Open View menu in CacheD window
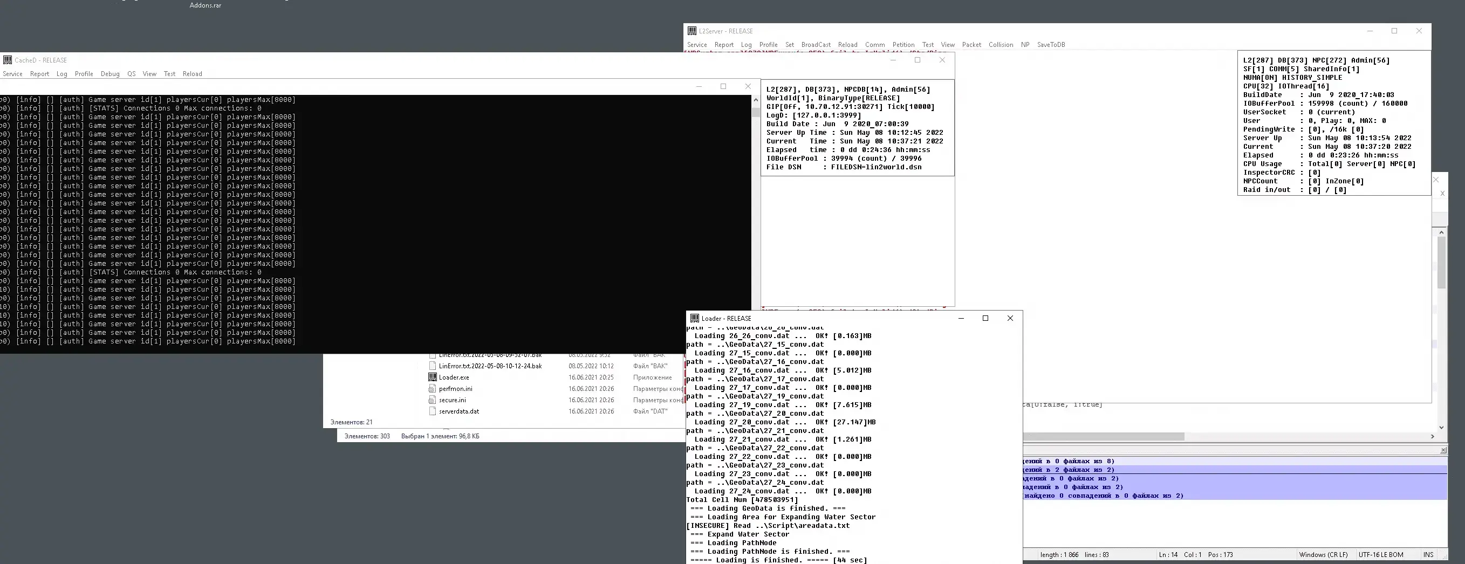The height and width of the screenshot is (564, 1465). tap(149, 74)
